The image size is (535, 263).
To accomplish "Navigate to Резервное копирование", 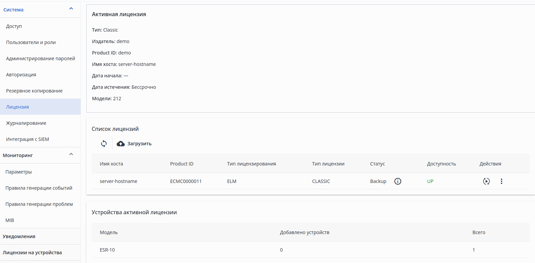I will (x=34, y=91).
